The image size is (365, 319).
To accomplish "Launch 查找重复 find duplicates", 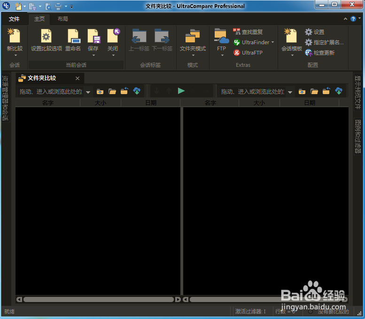I will [x=248, y=32].
